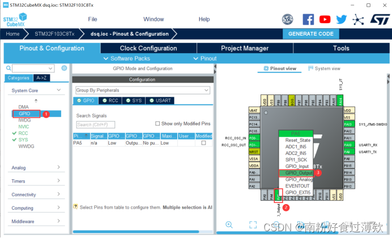Screen dimensions: 392x238
Task: Click the PA9 pin (USART1_TX)
Action: [350, 152]
